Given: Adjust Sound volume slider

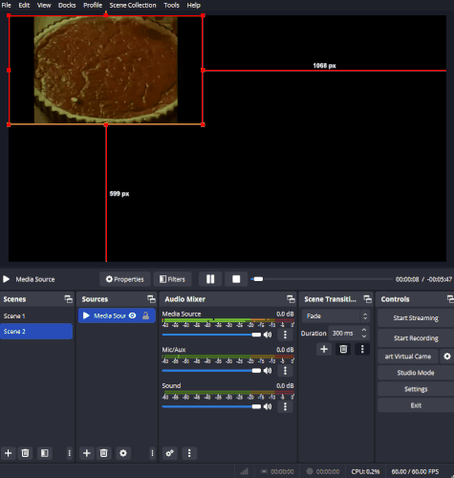Looking at the screenshot, I should point(211,406).
